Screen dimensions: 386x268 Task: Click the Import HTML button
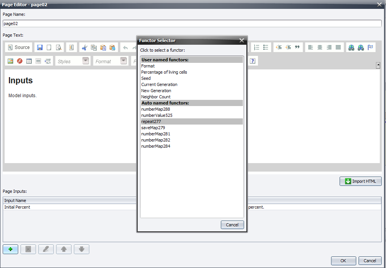pos(360,181)
